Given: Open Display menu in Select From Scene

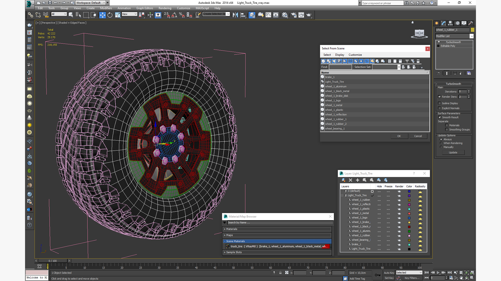Looking at the screenshot, I should [339, 55].
